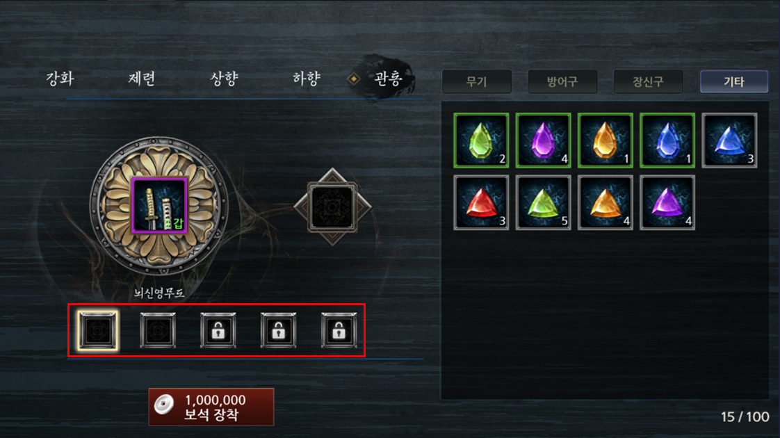The width and height of the screenshot is (780, 438).
Task: Click the empty diamond gem slot
Action: click(x=332, y=207)
